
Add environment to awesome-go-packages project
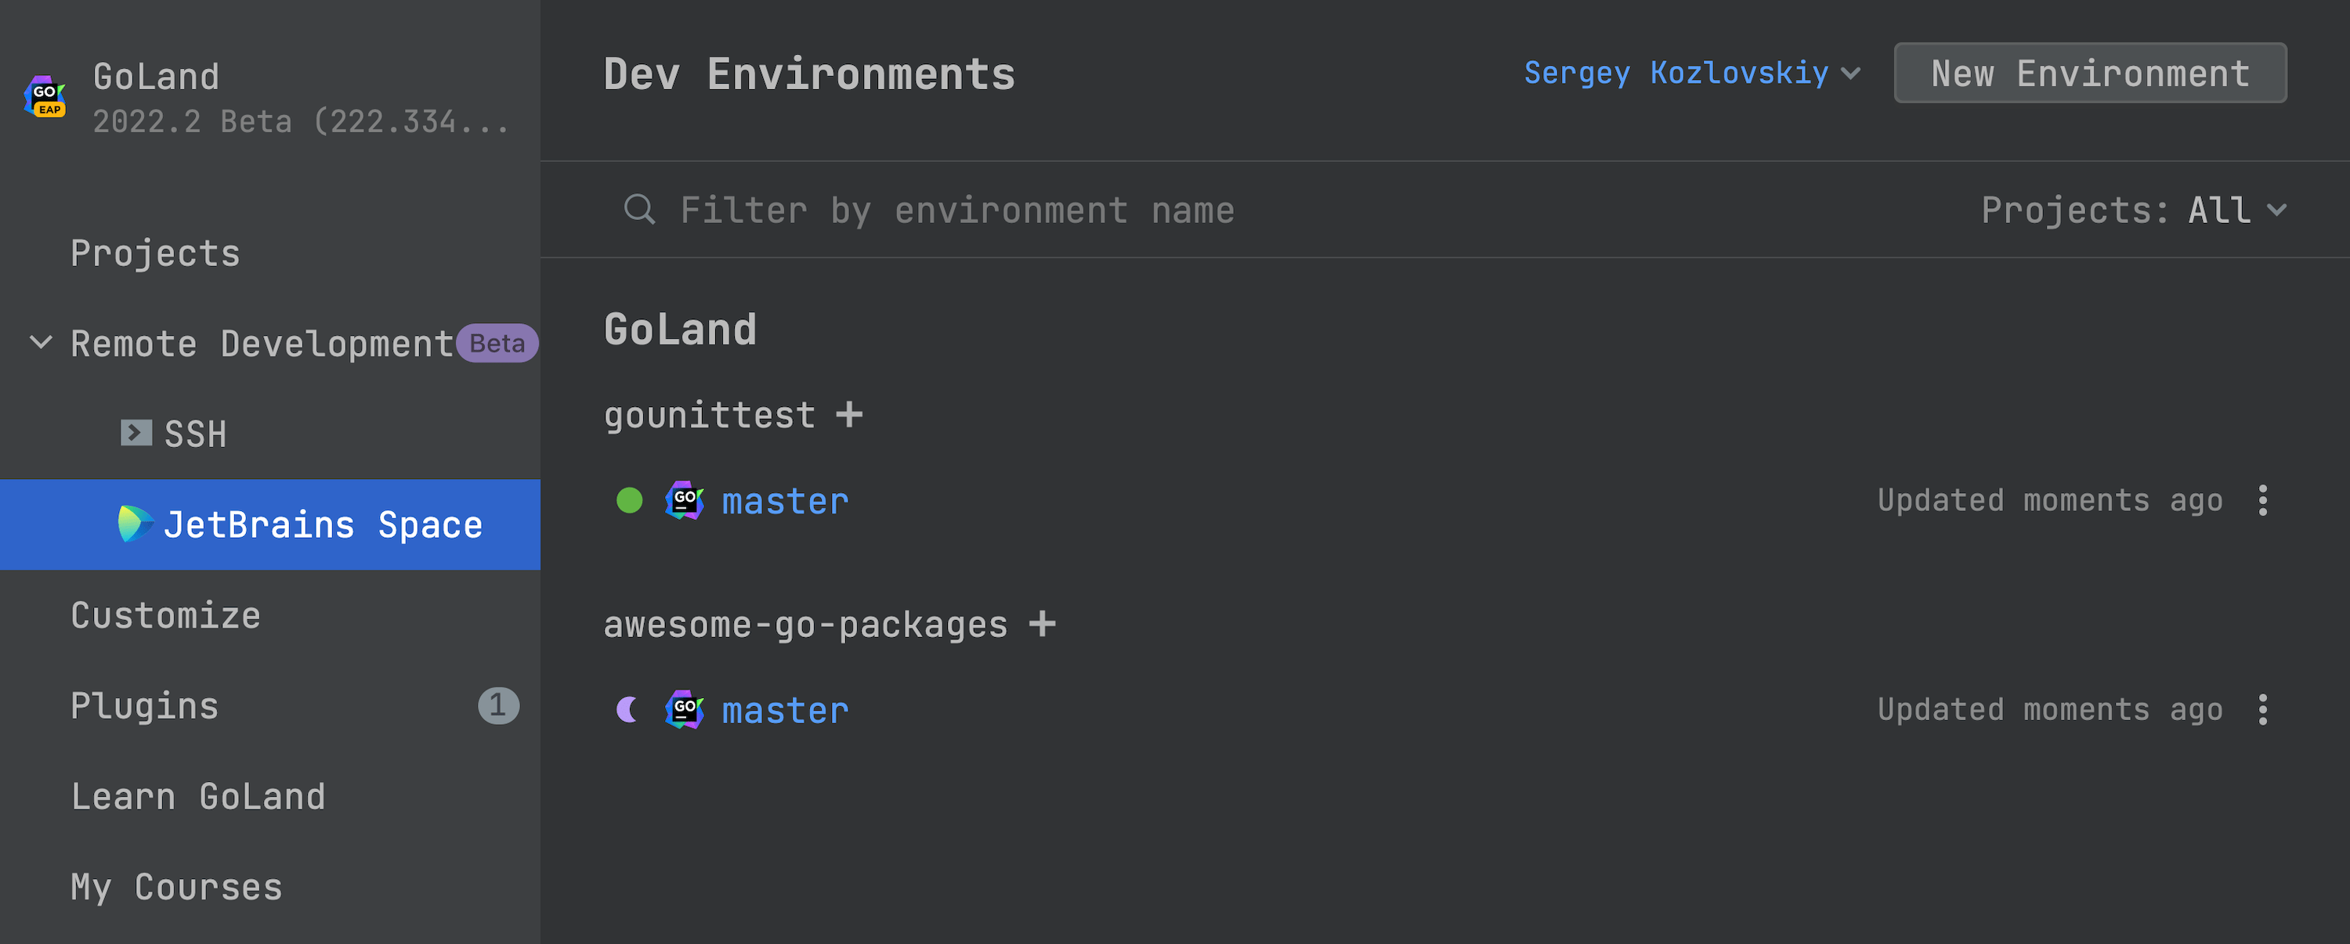1042,624
